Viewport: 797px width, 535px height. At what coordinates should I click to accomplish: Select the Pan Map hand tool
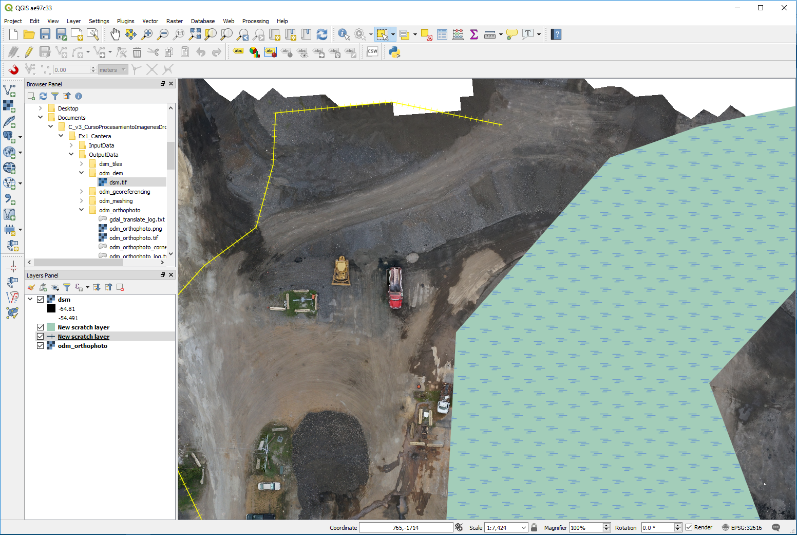point(115,34)
